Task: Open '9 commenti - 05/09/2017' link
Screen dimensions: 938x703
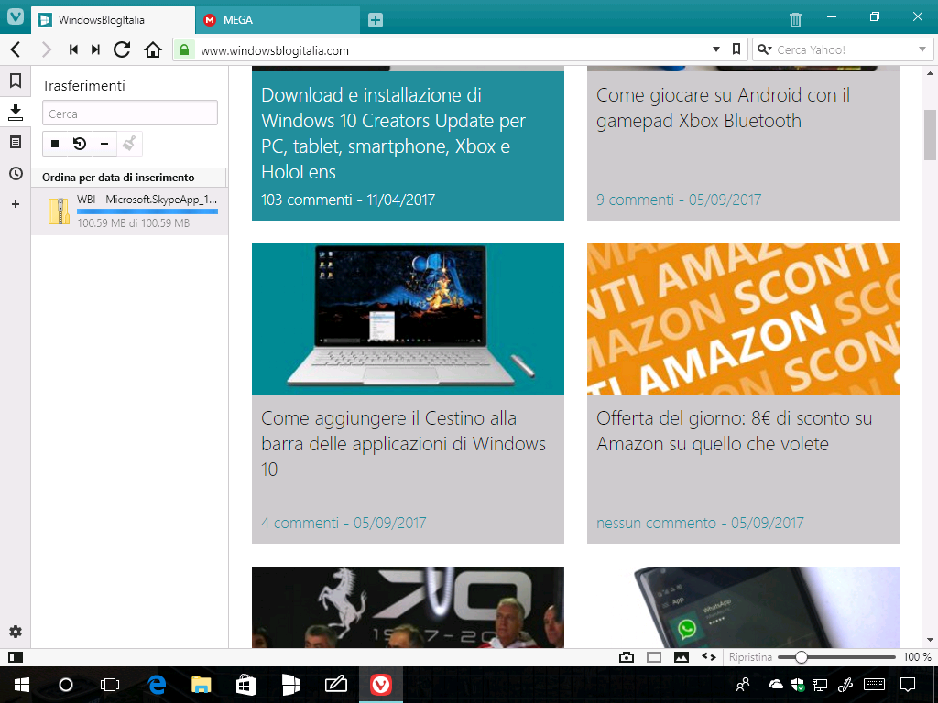Action: pos(679,200)
